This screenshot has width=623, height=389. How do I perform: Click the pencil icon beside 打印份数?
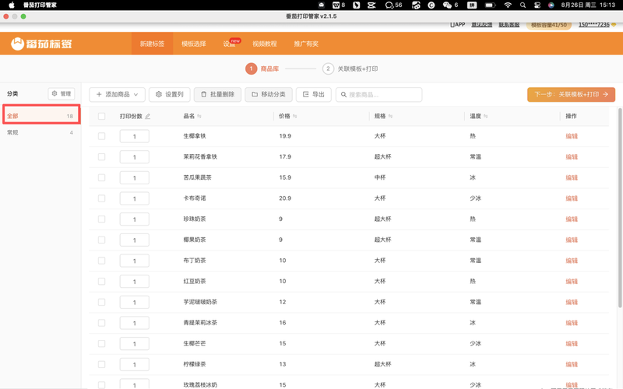point(148,116)
